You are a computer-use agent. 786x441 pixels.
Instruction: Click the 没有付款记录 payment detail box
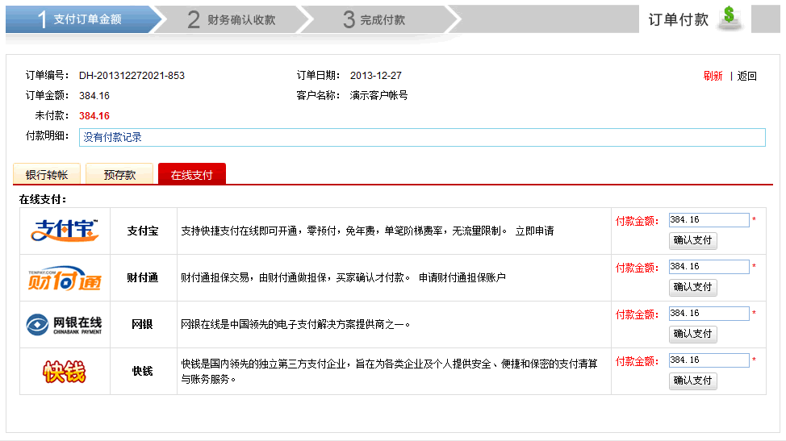coord(422,137)
